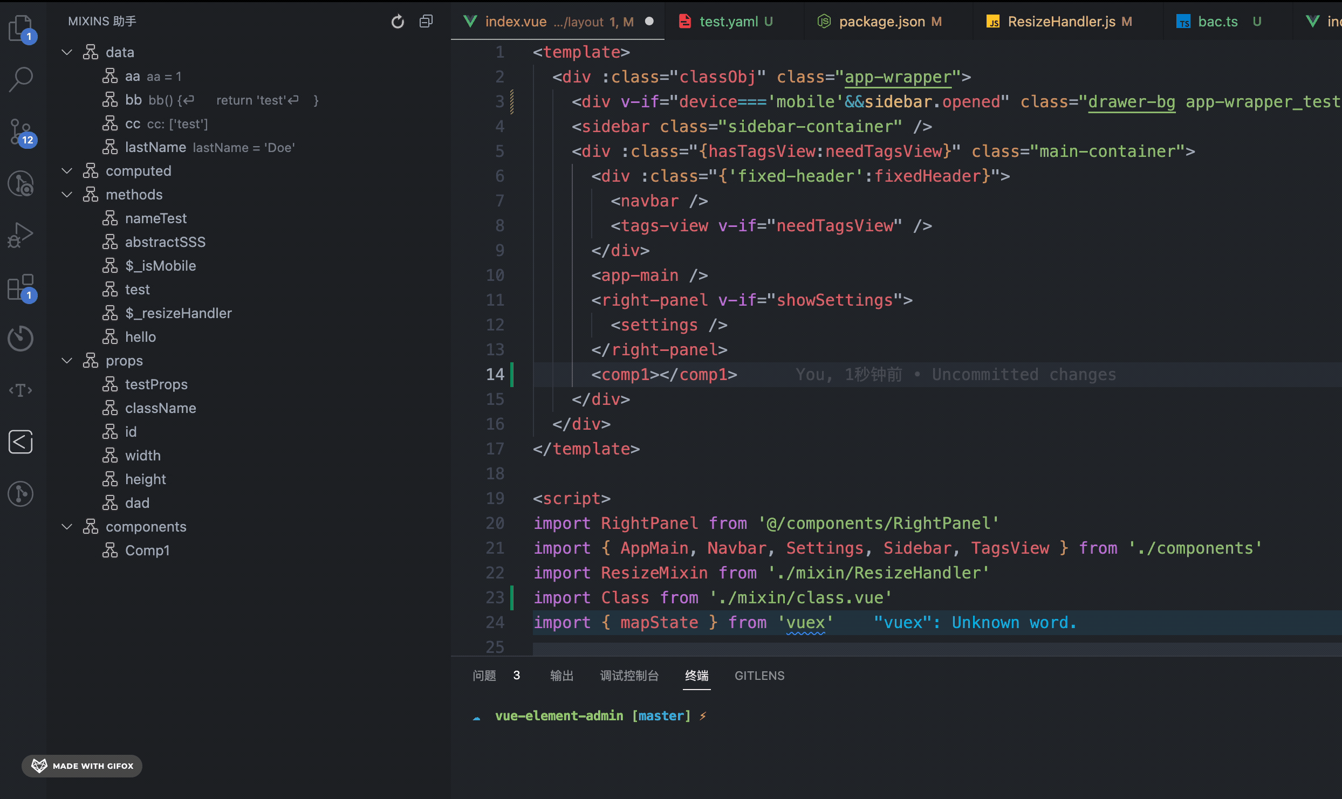This screenshot has height=799, width=1342.
Task: Collapse the methods tree section
Action: [67, 195]
